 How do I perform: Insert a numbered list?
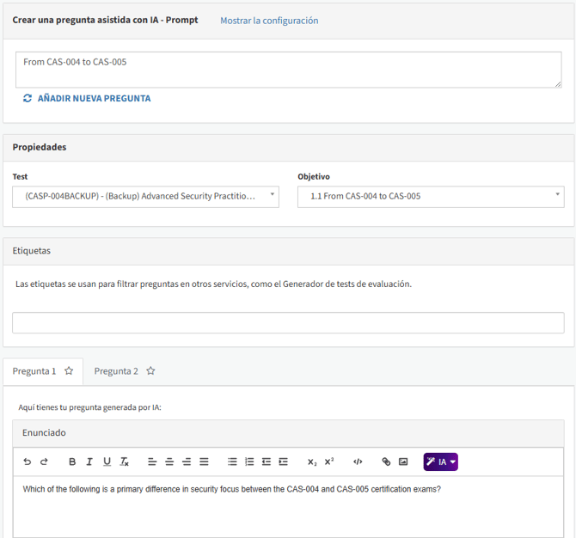(x=249, y=462)
